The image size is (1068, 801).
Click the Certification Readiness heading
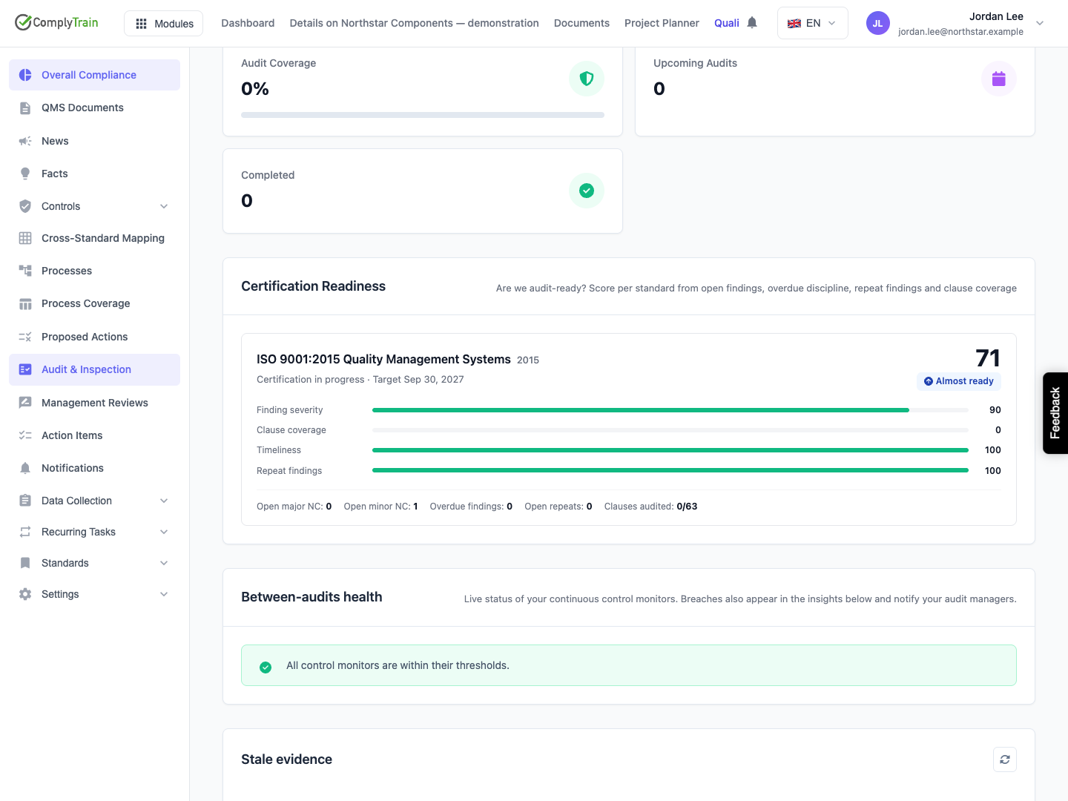pos(313,286)
